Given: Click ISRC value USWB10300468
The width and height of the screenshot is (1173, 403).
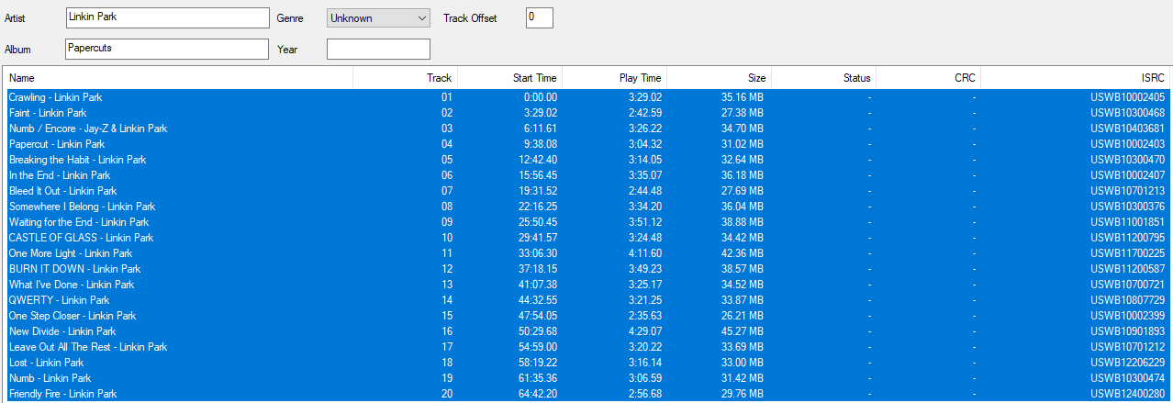Looking at the screenshot, I should 1127,113.
